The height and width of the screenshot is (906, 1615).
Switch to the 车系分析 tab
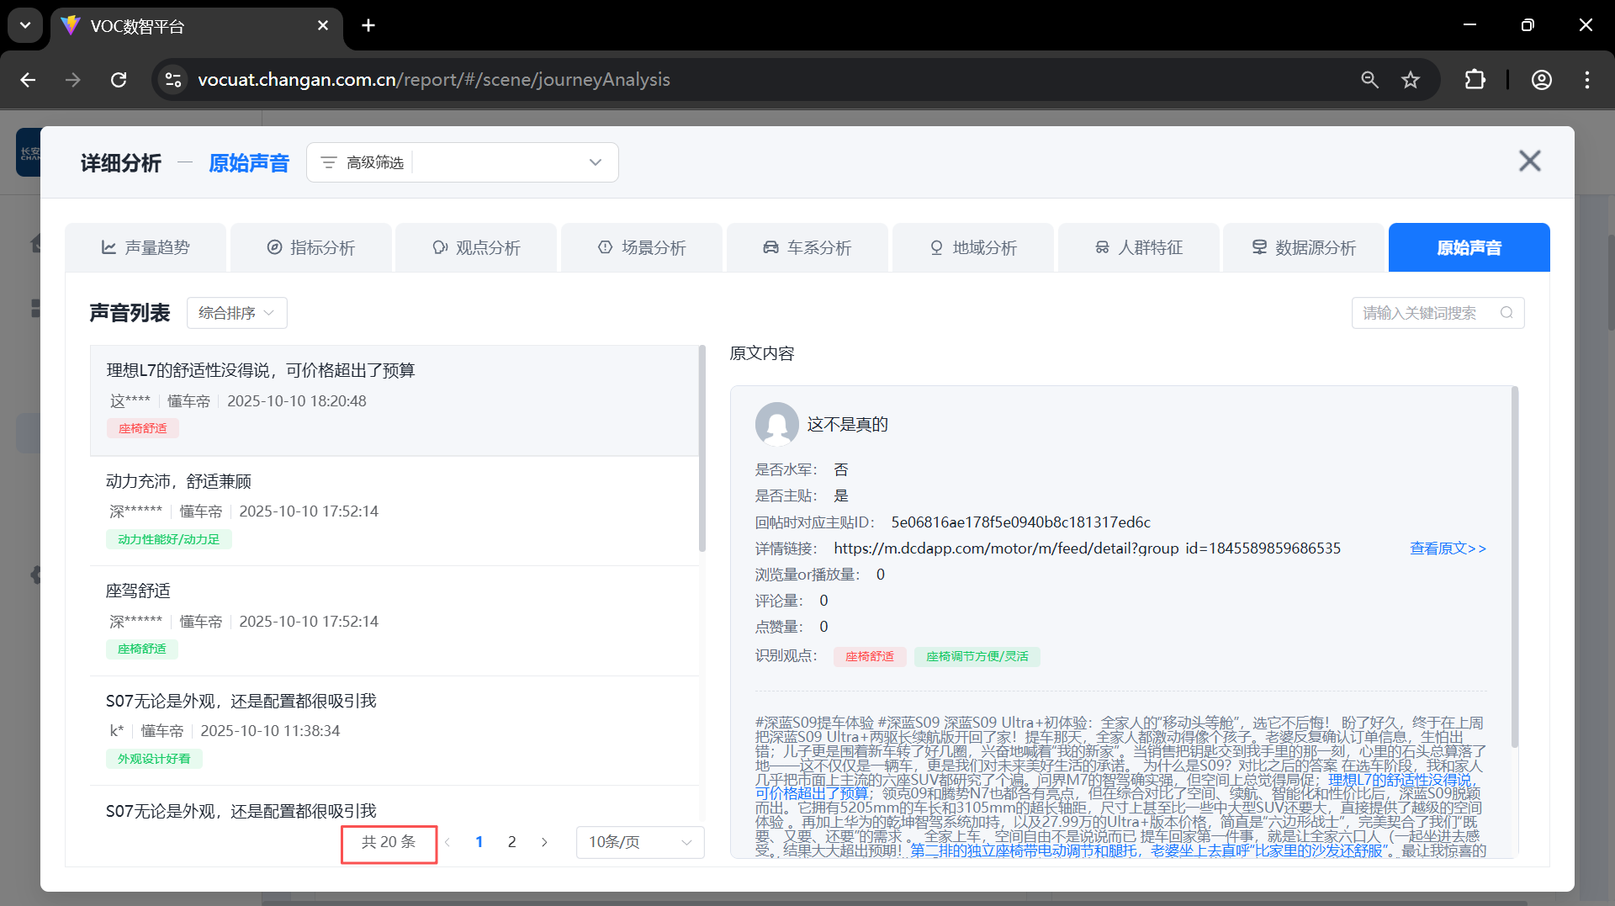(x=807, y=247)
